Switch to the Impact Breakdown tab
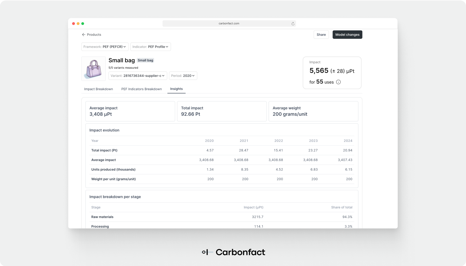 tap(98, 89)
